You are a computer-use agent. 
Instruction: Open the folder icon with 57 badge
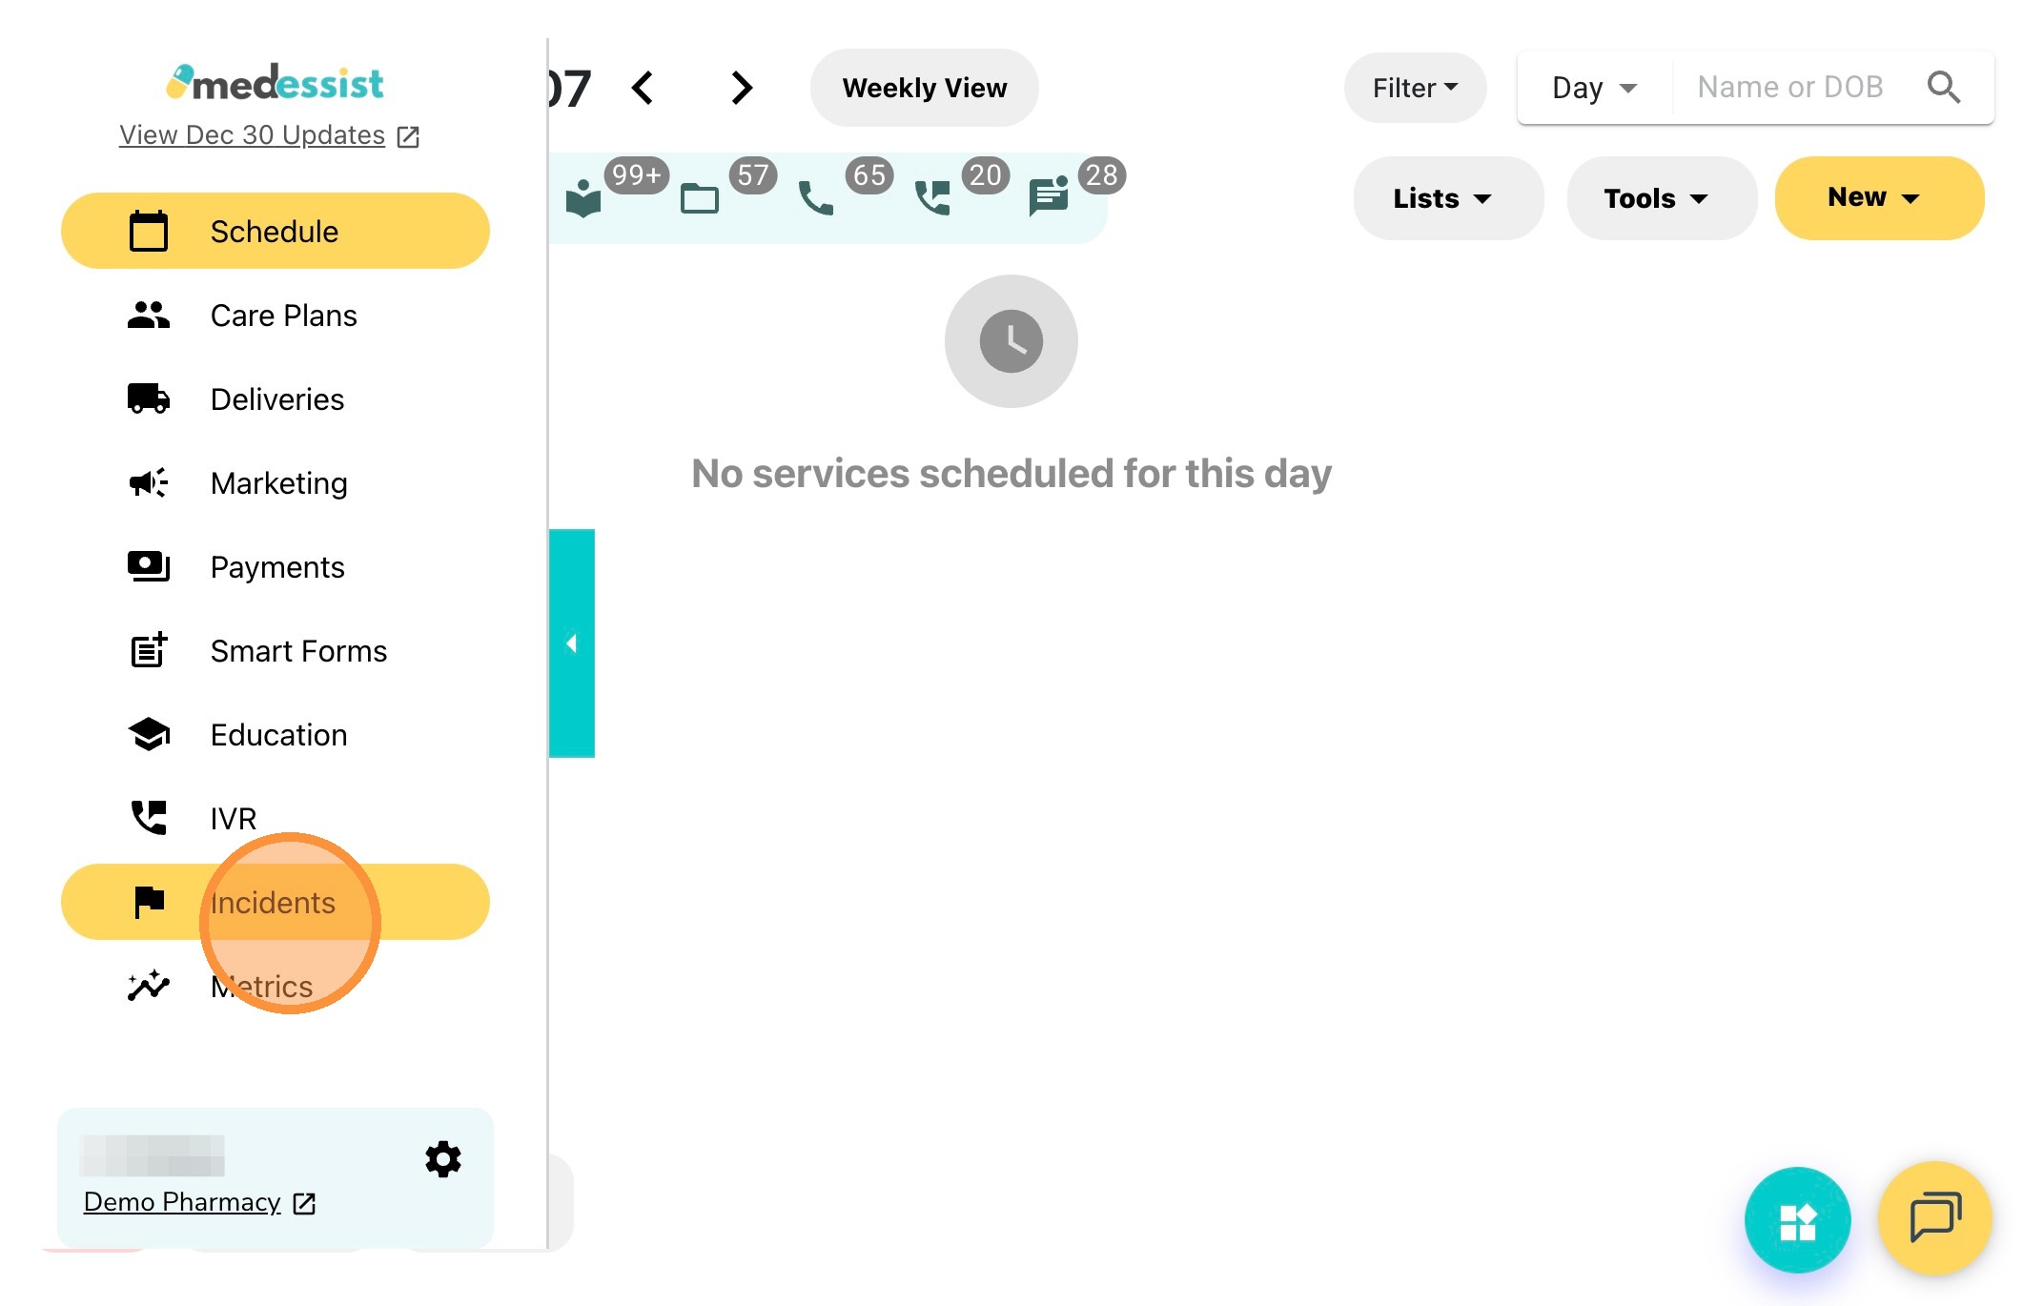(700, 198)
